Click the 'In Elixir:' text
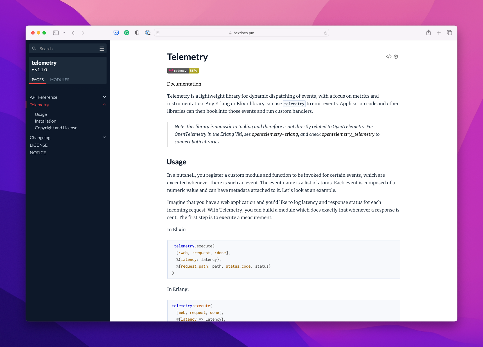The image size is (483, 347). click(x=177, y=229)
